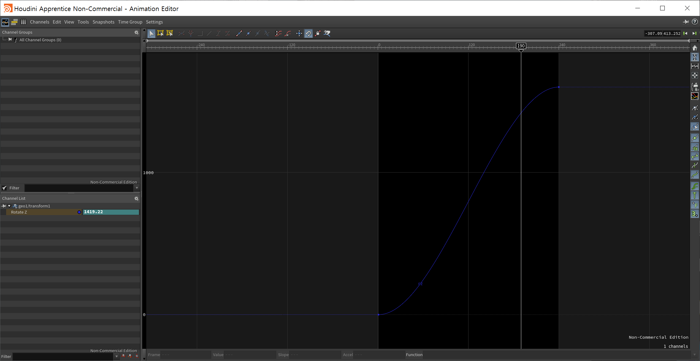Image resolution: width=700 pixels, height=361 pixels.
Task: Select the arrow selection tool
Action: pos(151,33)
